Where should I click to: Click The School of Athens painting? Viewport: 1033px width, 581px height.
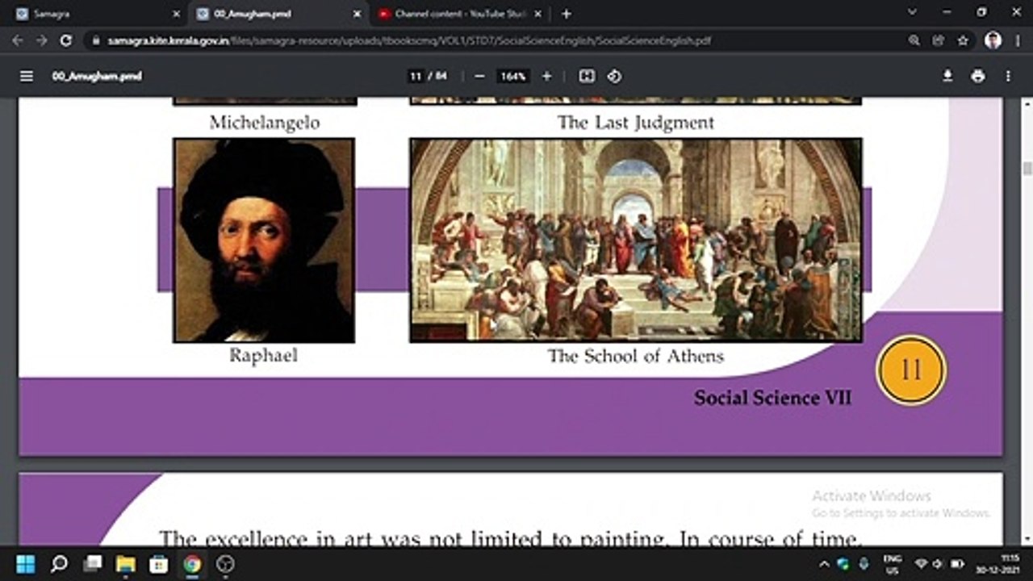[636, 240]
